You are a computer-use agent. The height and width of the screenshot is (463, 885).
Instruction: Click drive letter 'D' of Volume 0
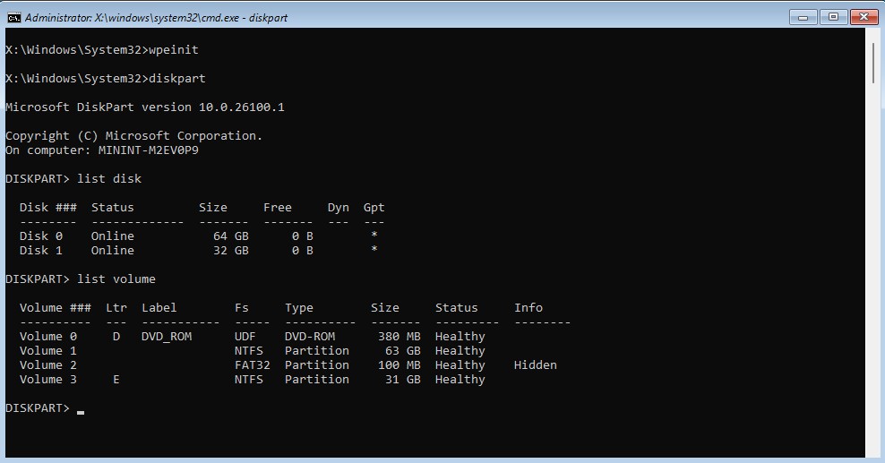[x=116, y=337]
